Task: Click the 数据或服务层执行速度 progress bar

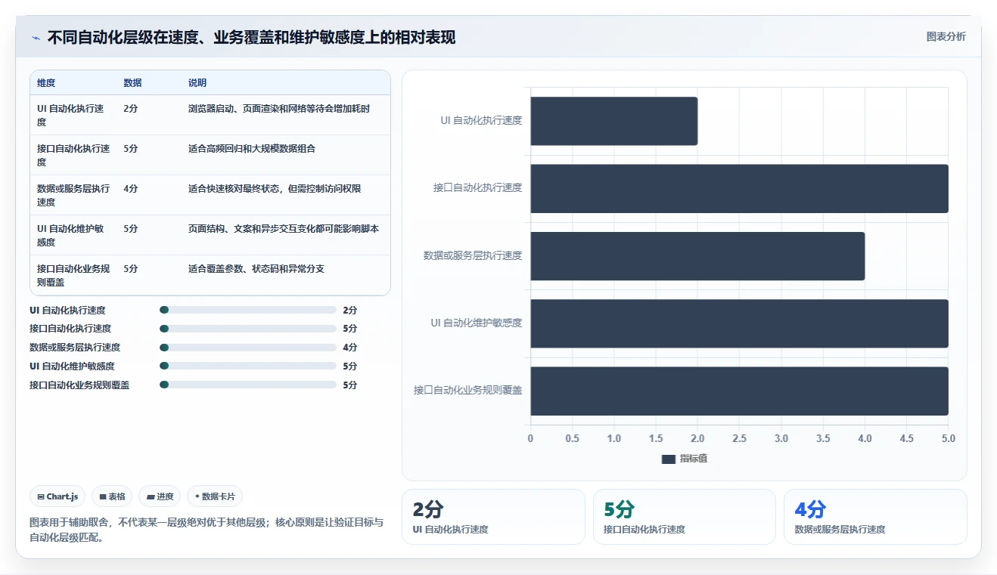Action: pos(248,348)
